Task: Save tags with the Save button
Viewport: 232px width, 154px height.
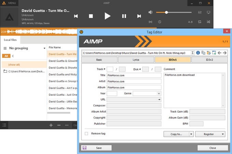Action: click(96, 148)
